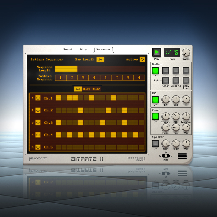This screenshot has width=217, height=217.
Task: Adjust the EQ Hi knob
Action: pyautogui.click(x=186, y=100)
